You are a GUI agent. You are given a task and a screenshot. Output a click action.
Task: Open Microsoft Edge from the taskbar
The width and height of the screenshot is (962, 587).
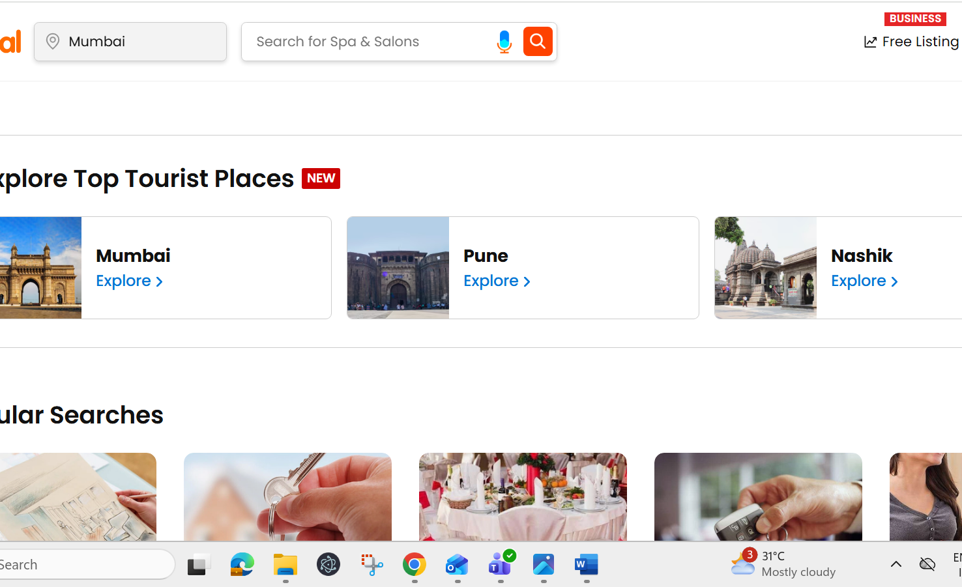(x=242, y=564)
